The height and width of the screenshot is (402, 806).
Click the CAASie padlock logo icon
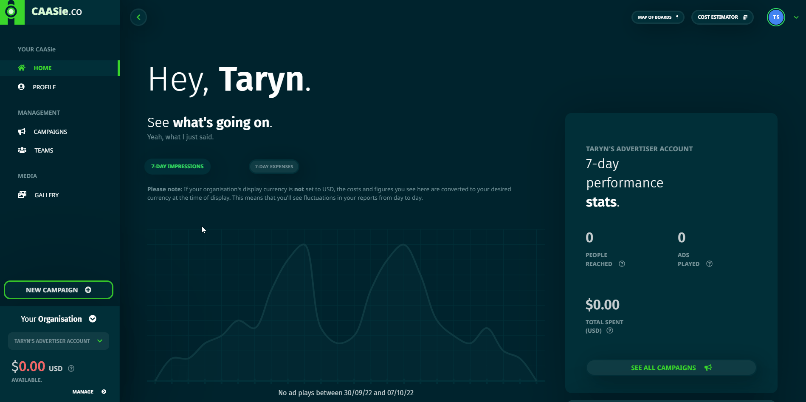click(12, 11)
